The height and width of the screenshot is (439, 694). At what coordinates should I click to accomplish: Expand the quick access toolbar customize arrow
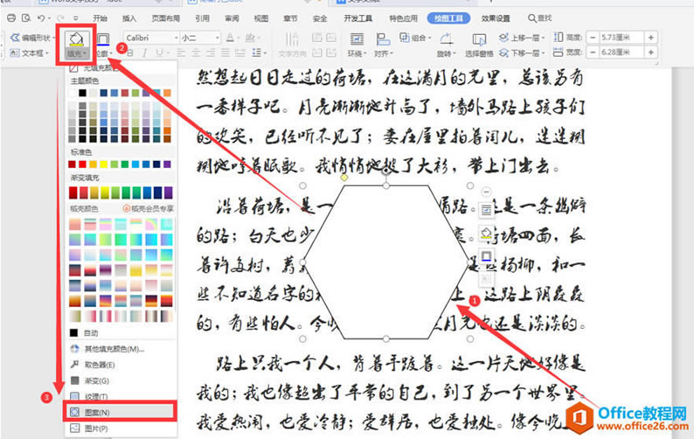(76, 18)
